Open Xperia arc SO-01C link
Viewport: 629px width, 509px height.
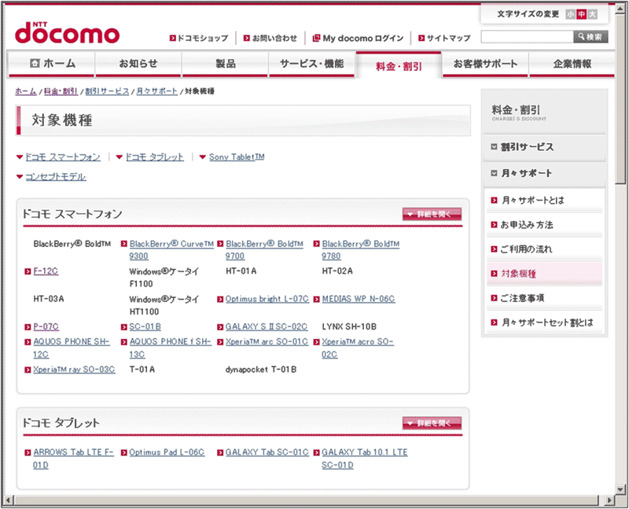(x=267, y=341)
